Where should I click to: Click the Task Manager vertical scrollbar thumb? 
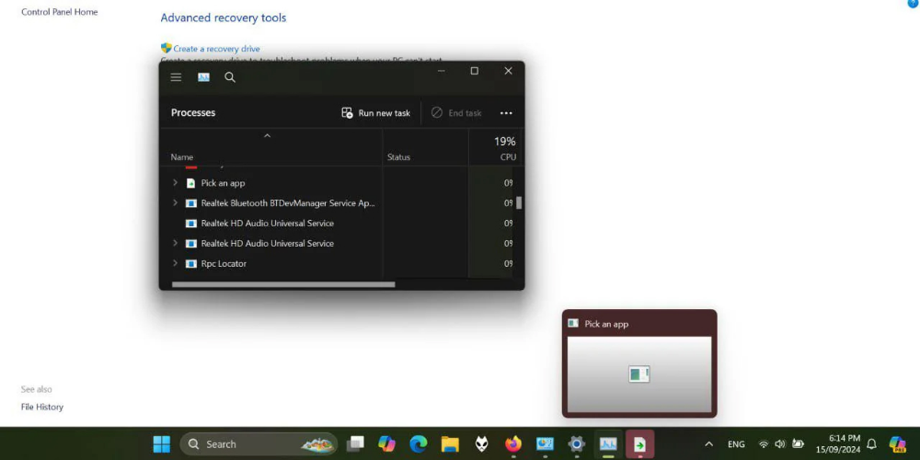519,203
